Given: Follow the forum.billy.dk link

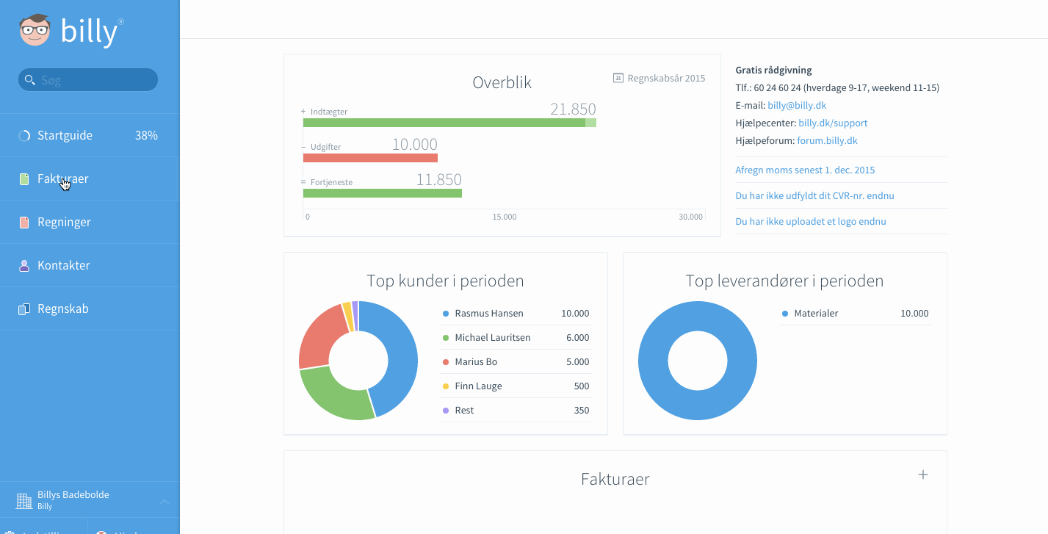Looking at the screenshot, I should tap(827, 141).
